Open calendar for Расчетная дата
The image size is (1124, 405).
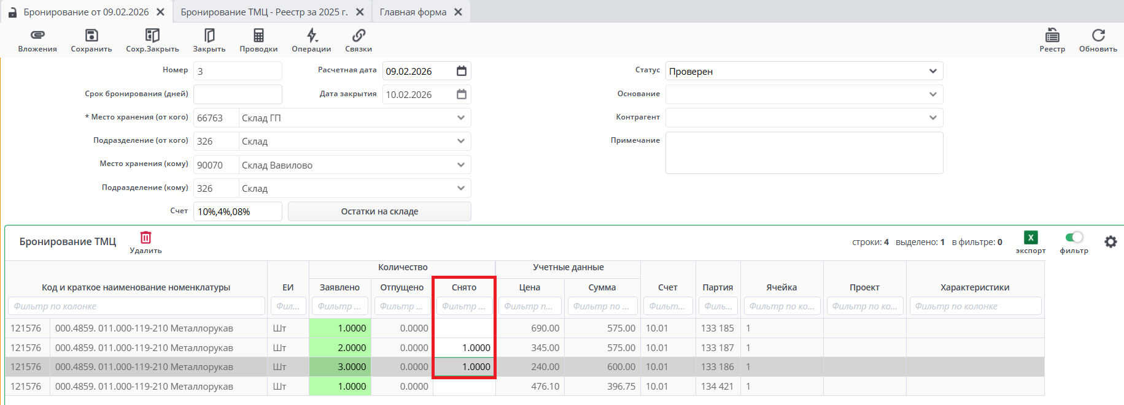462,71
